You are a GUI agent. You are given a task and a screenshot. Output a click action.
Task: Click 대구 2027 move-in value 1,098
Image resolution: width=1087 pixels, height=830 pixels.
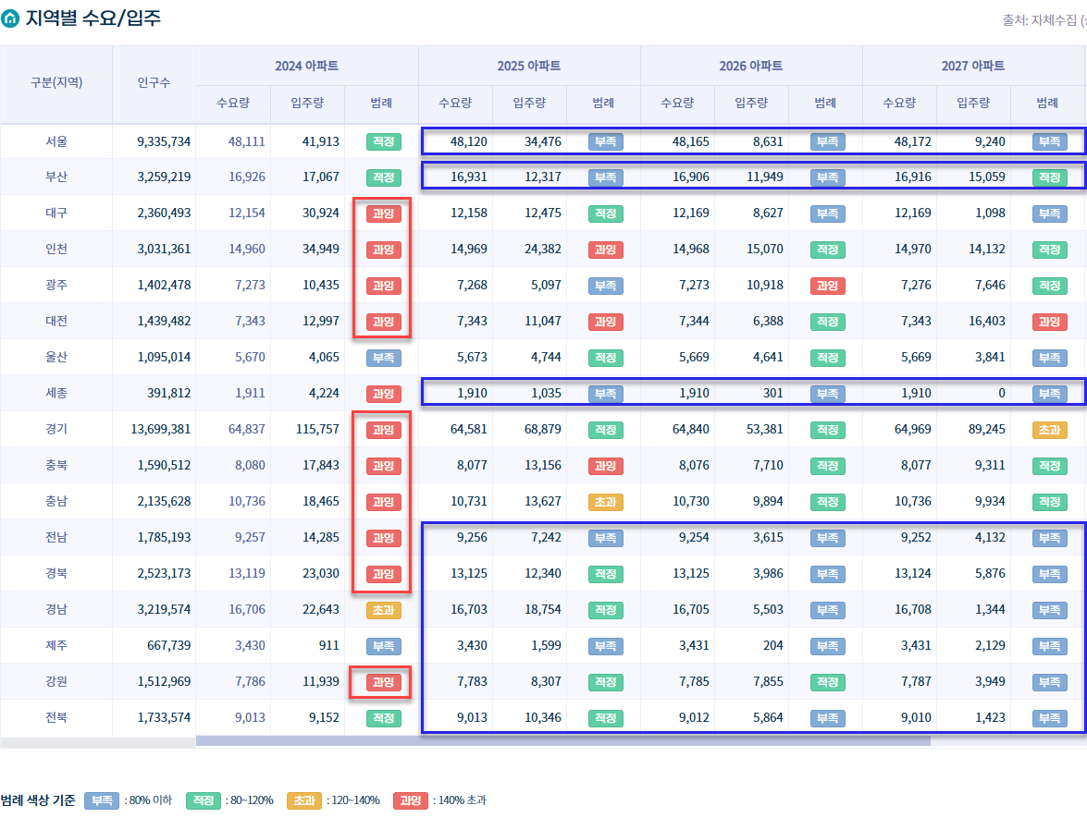990,213
